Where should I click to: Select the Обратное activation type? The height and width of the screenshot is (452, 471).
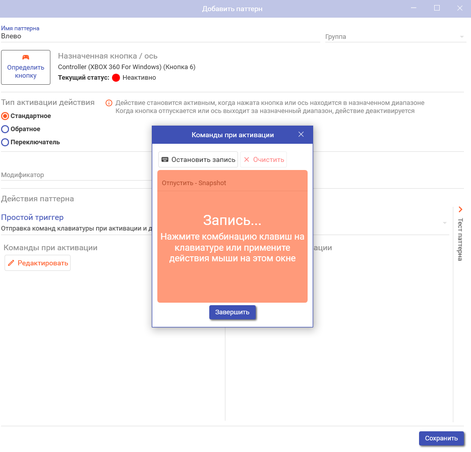click(x=6, y=129)
